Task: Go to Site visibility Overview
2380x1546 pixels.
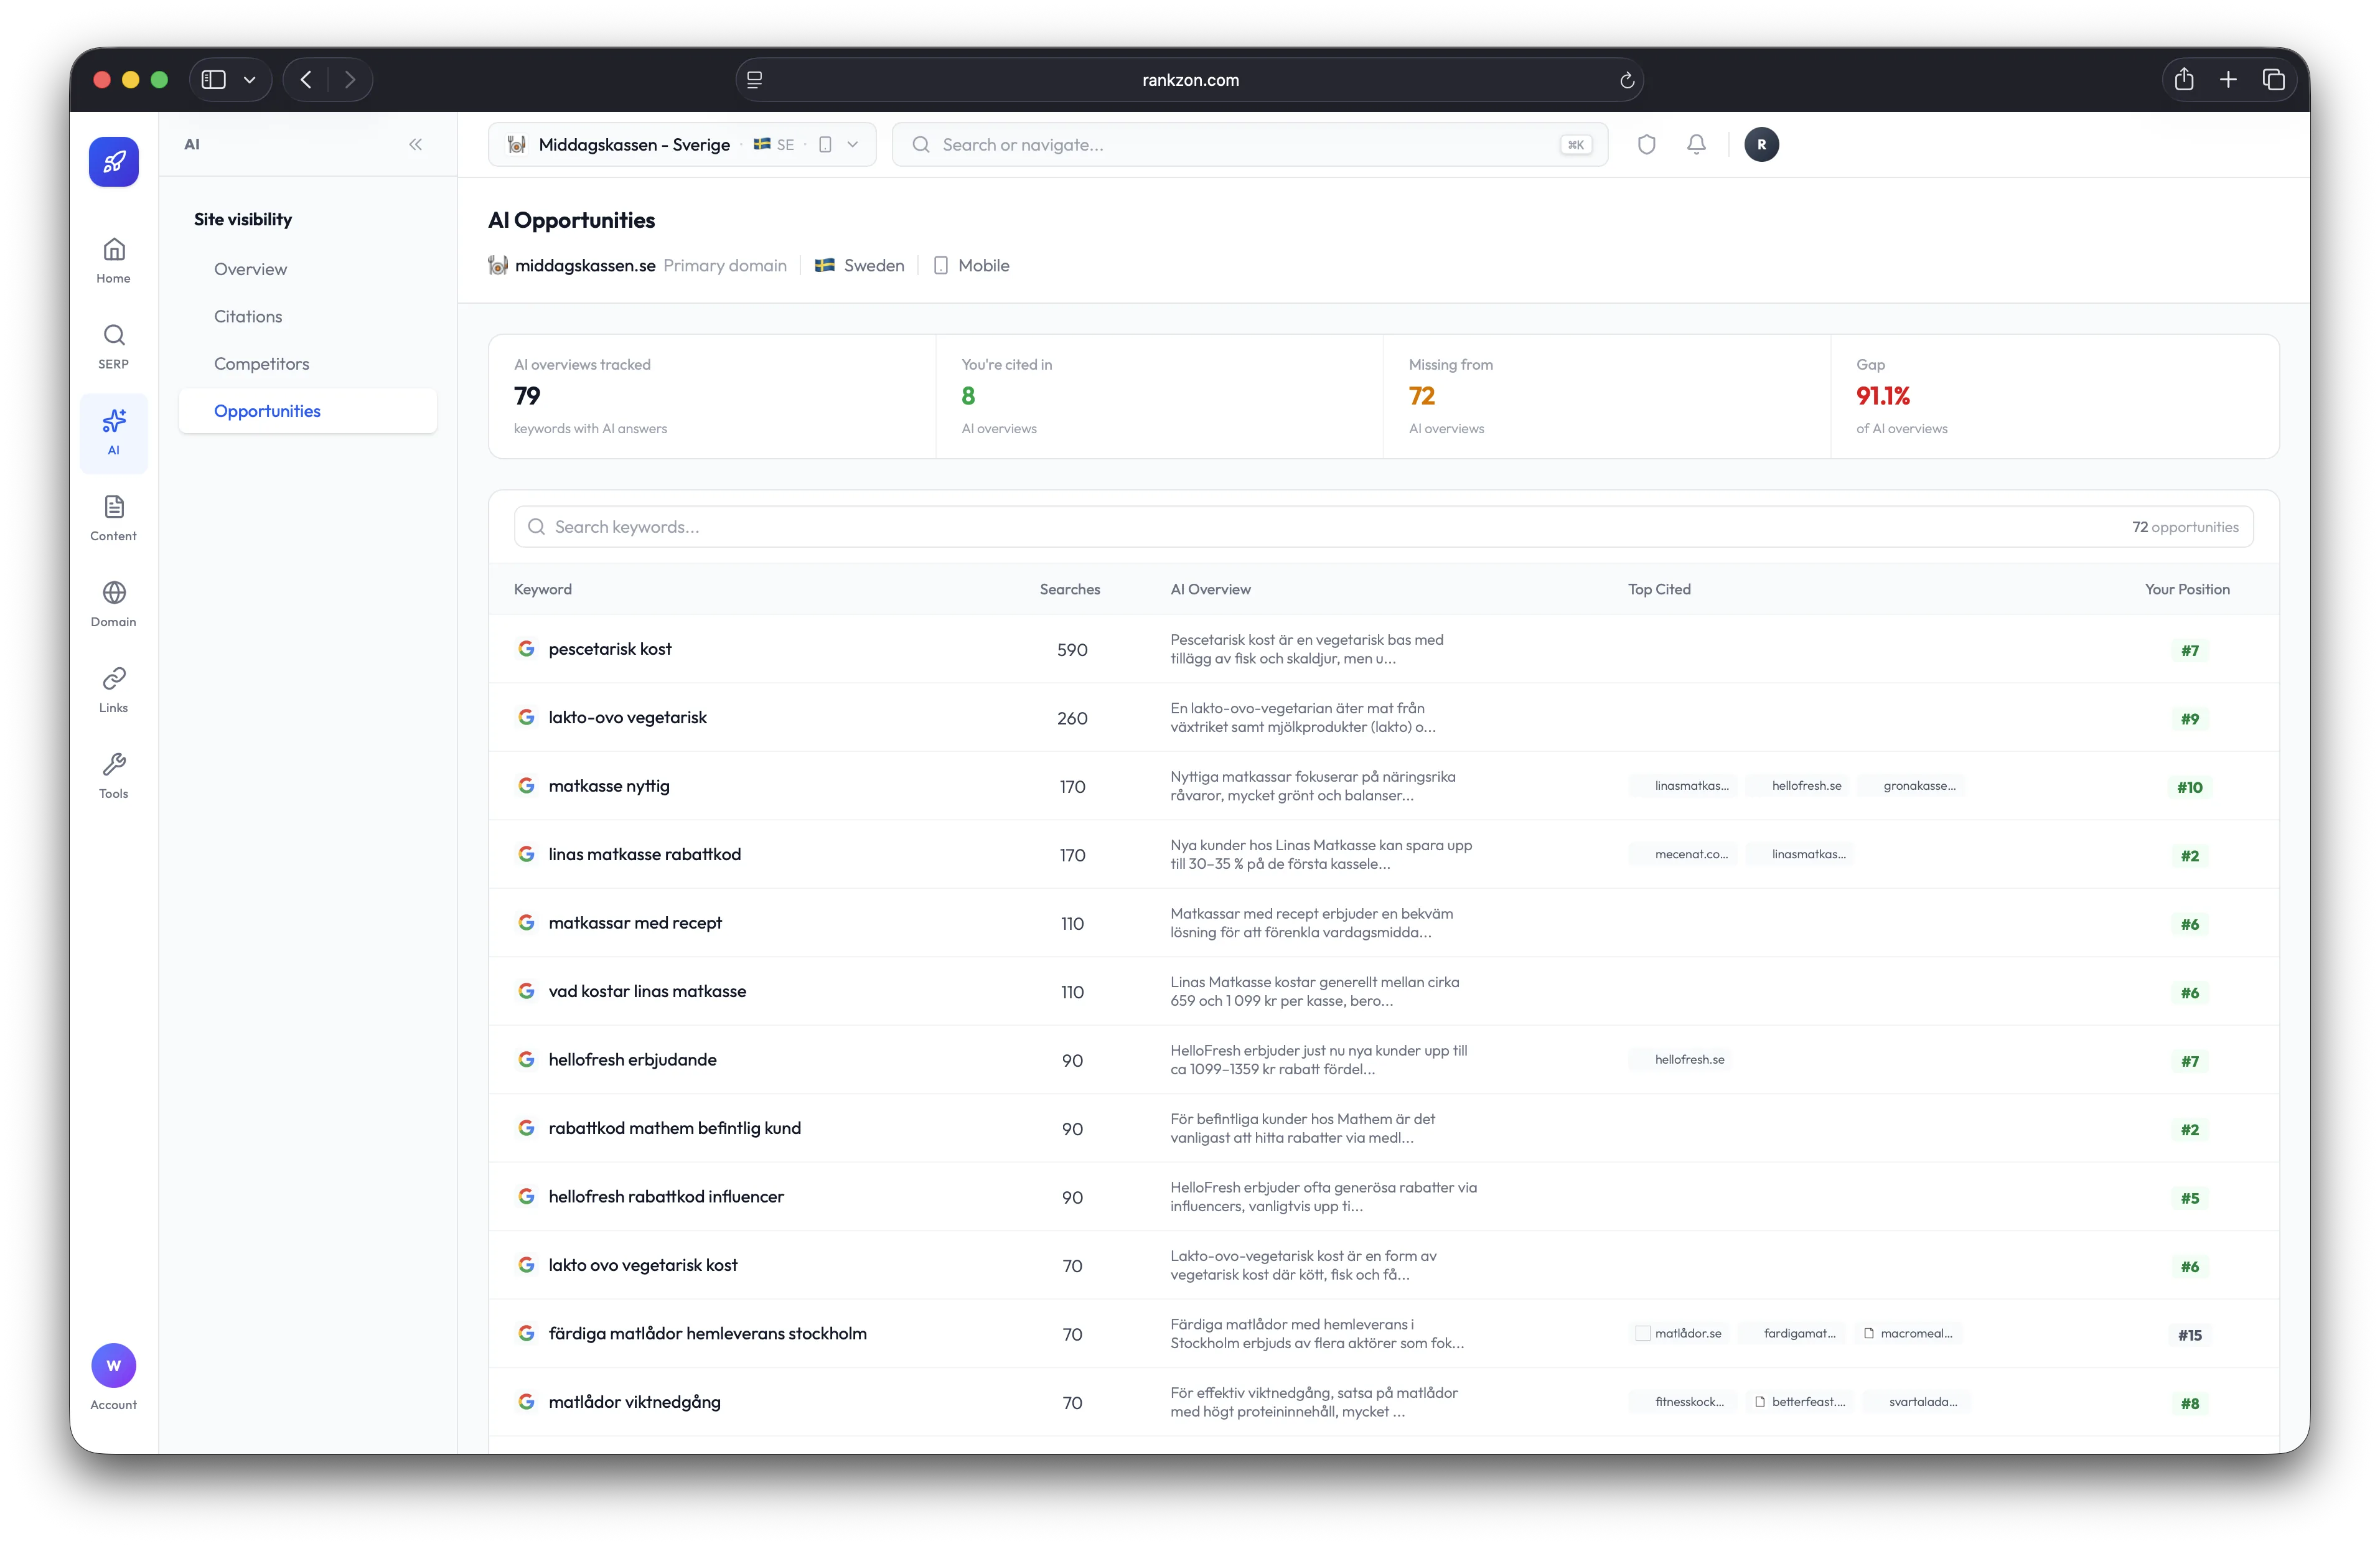Action: click(x=250, y=269)
